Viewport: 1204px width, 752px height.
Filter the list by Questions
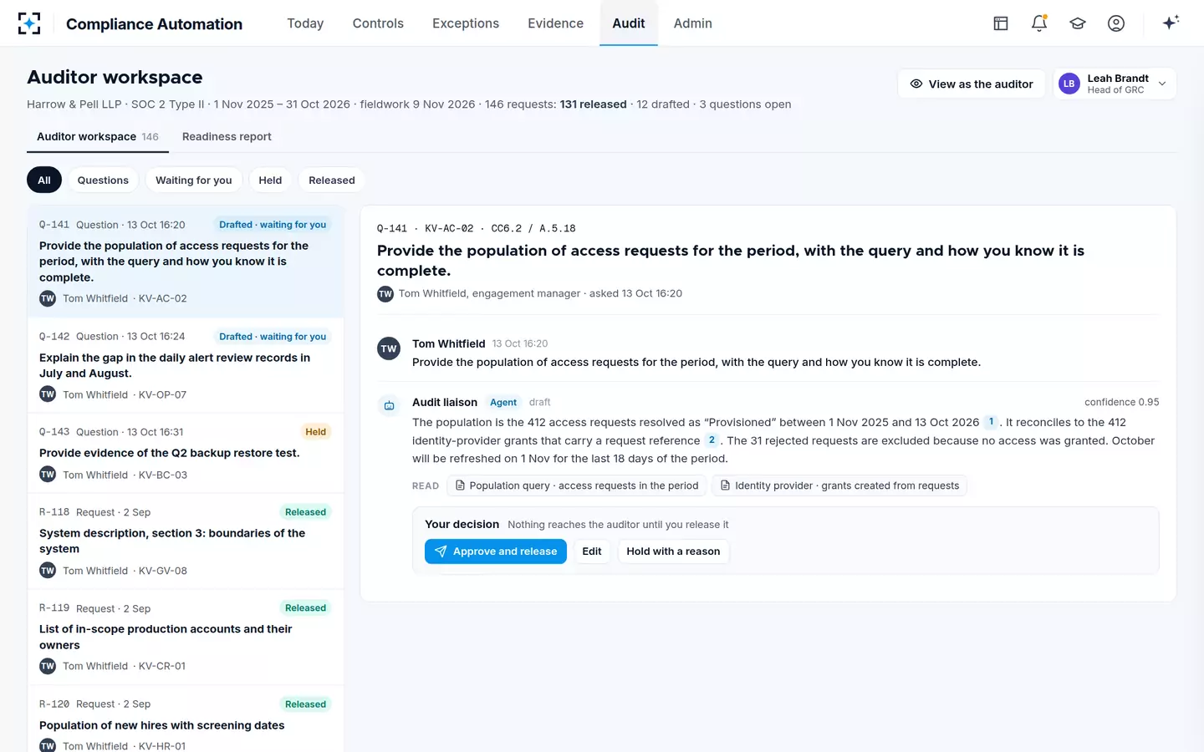click(103, 180)
